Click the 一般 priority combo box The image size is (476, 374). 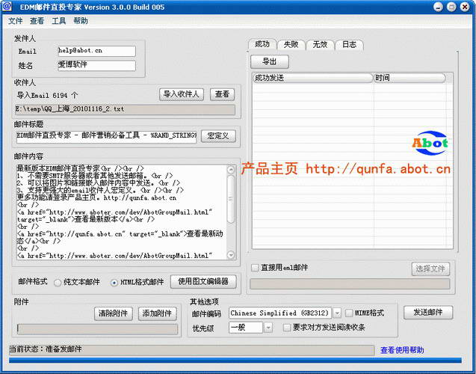point(246,328)
